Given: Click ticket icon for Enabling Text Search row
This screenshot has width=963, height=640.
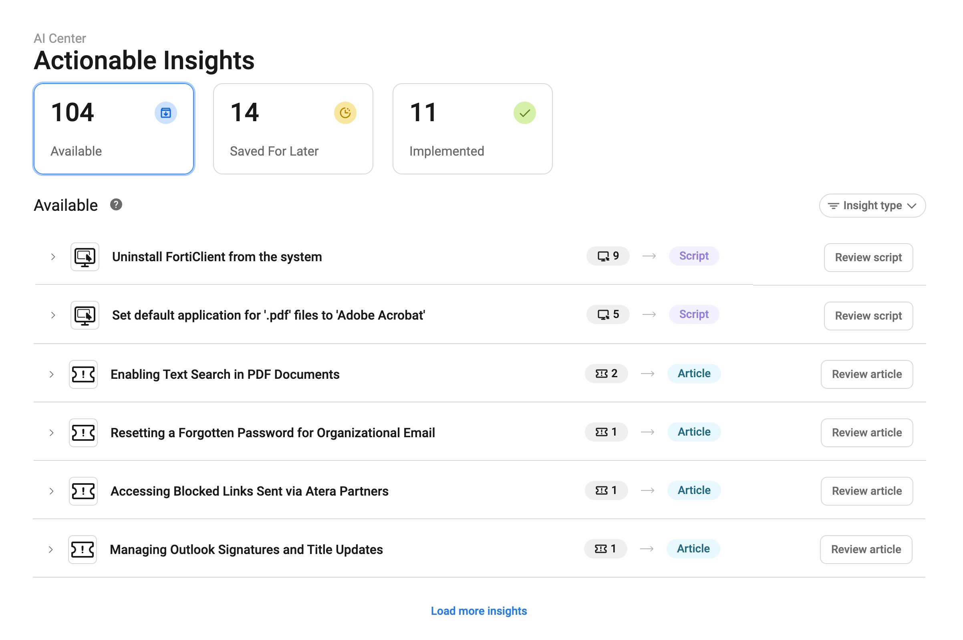Looking at the screenshot, I should [x=83, y=374].
